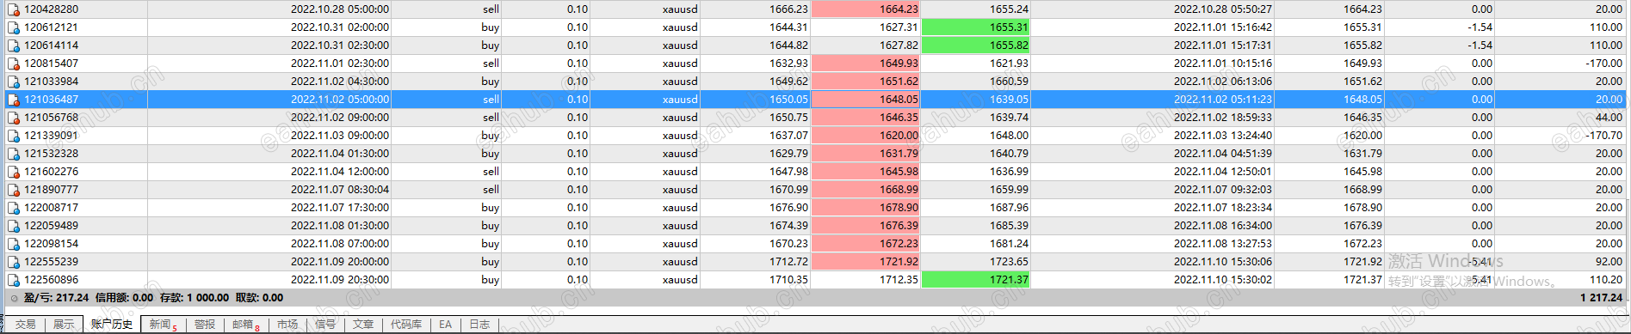Click take-profit value 1660.59

pyautogui.click(x=1009, y=82)
